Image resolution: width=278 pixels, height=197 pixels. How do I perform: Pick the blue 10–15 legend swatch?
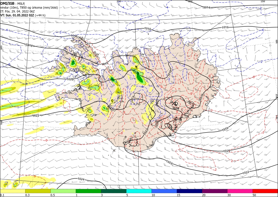pos(164,191)
